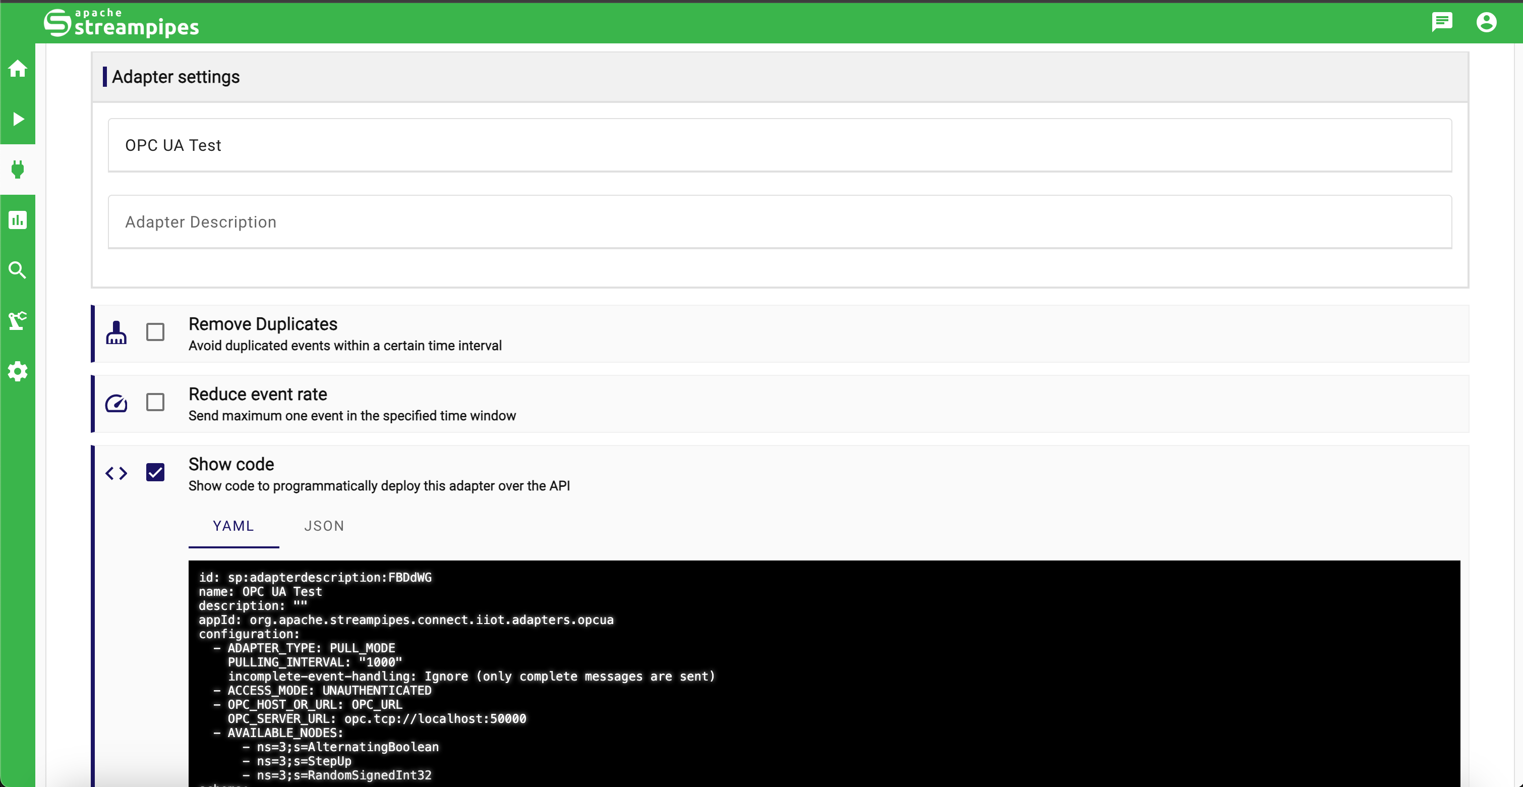Click the adapter name field OPC UA Test

coord(779,145)
